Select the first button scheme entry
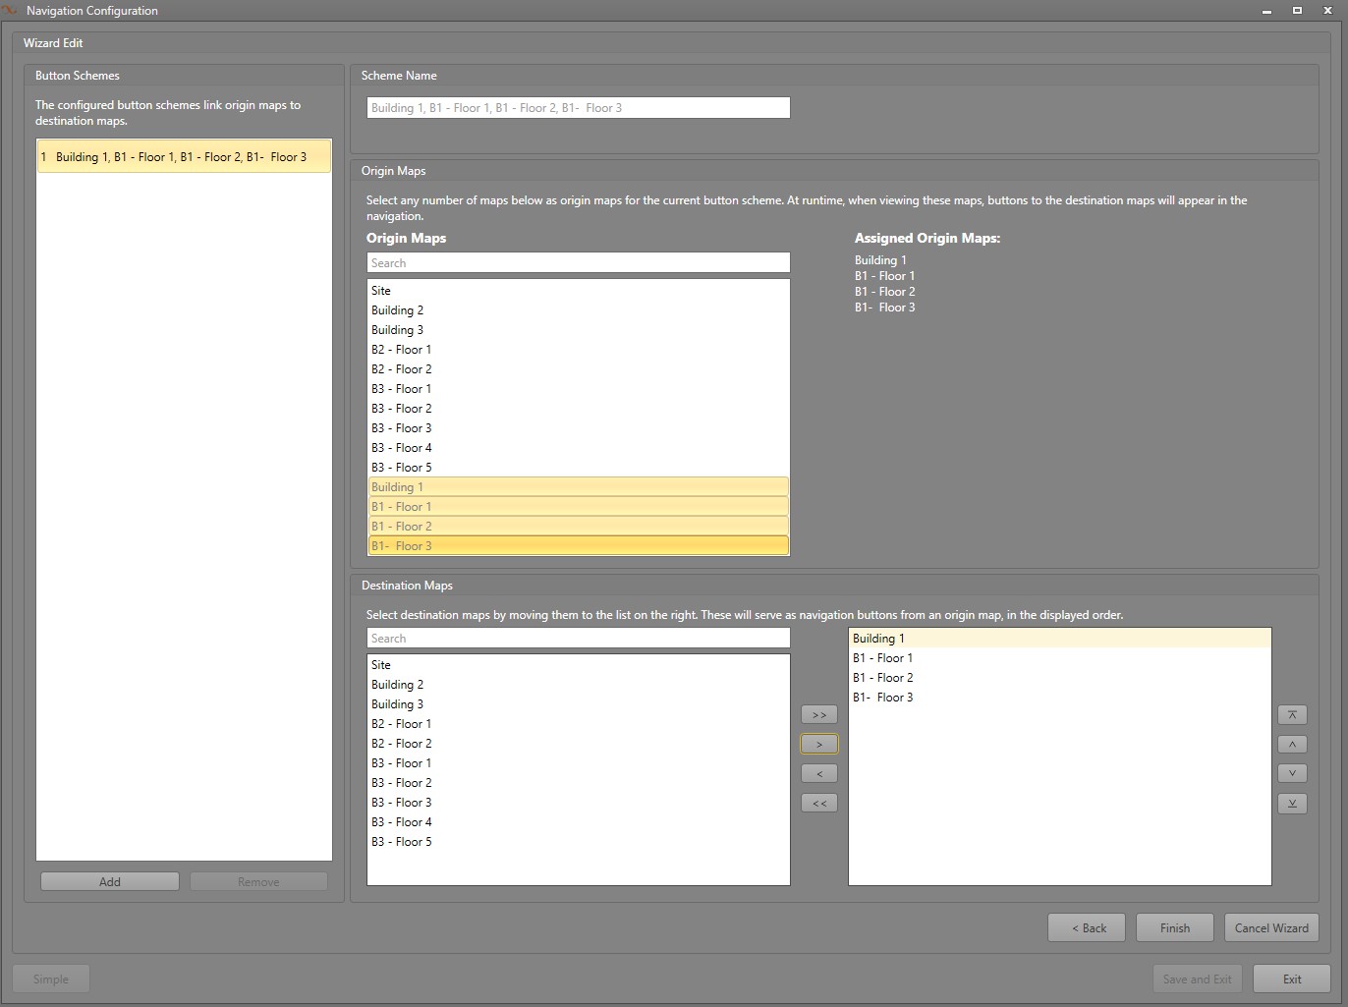 (184, 157)
